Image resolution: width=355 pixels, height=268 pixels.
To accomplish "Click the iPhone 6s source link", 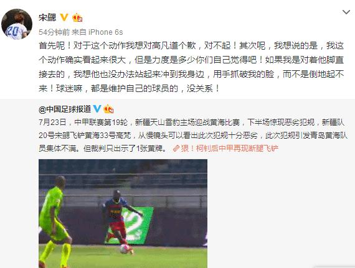I will (x=105, y=32).
